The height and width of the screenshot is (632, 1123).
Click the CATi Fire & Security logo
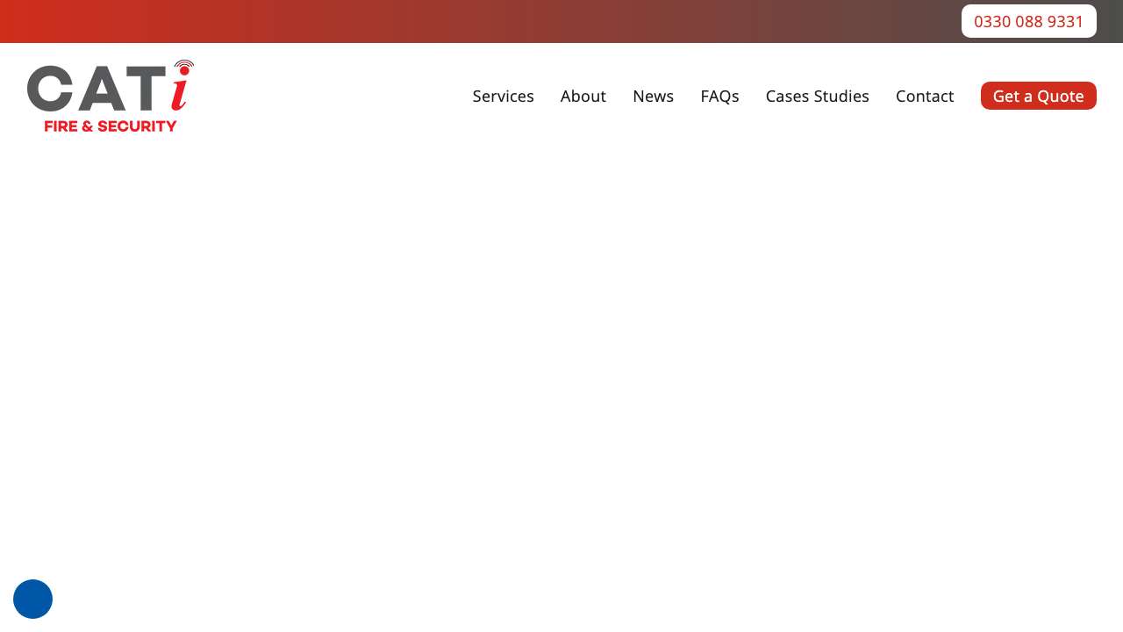click(x=111, y=96)
